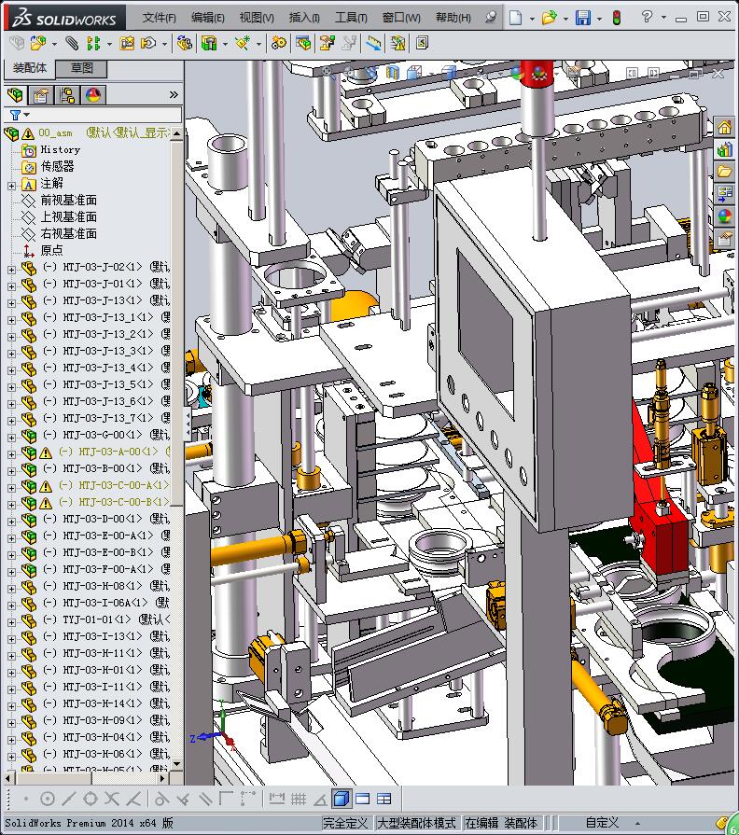Open the 工具(T) menu

click(351, 18)
